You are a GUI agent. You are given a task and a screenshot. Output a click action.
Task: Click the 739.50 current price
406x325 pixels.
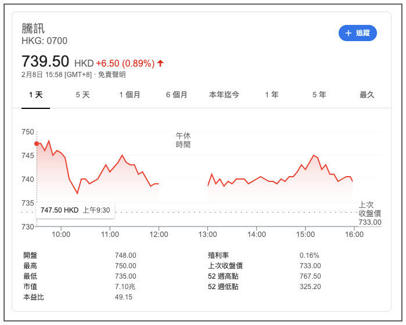45,61
